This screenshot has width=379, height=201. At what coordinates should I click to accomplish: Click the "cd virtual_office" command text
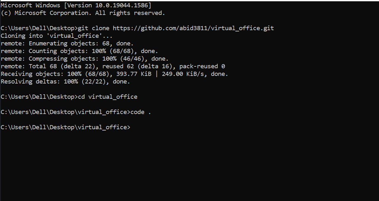point(108,97)
